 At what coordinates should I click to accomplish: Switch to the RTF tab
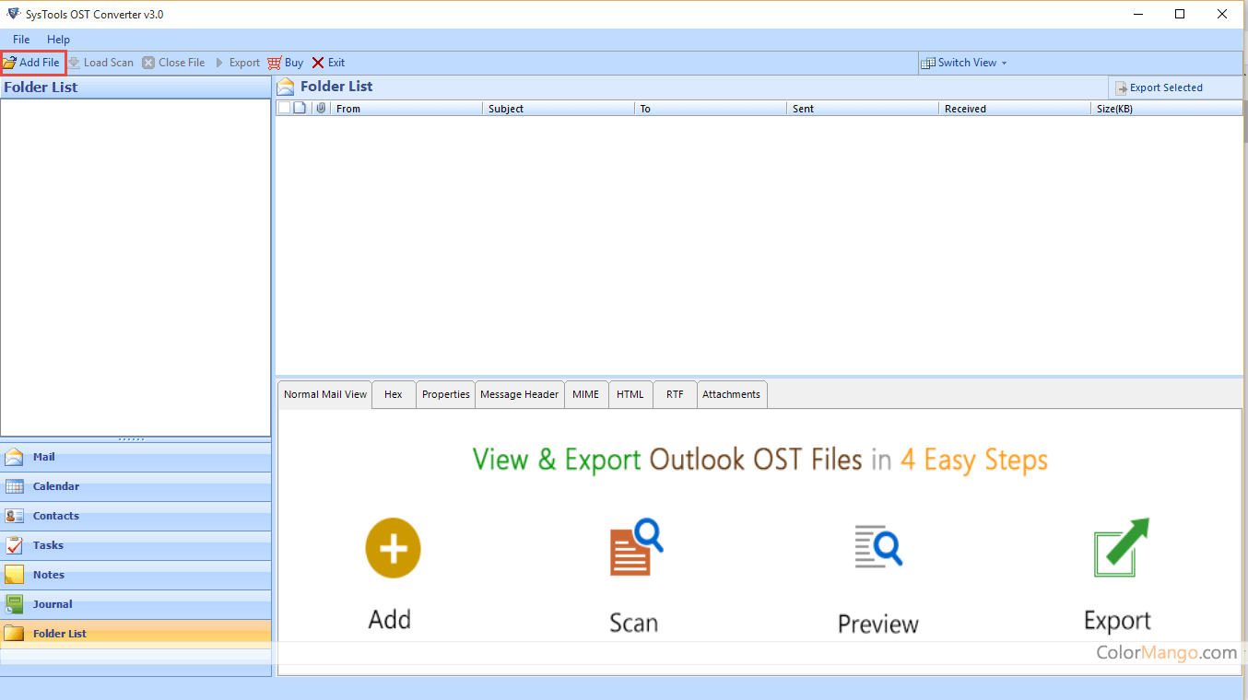coord(675,394)
